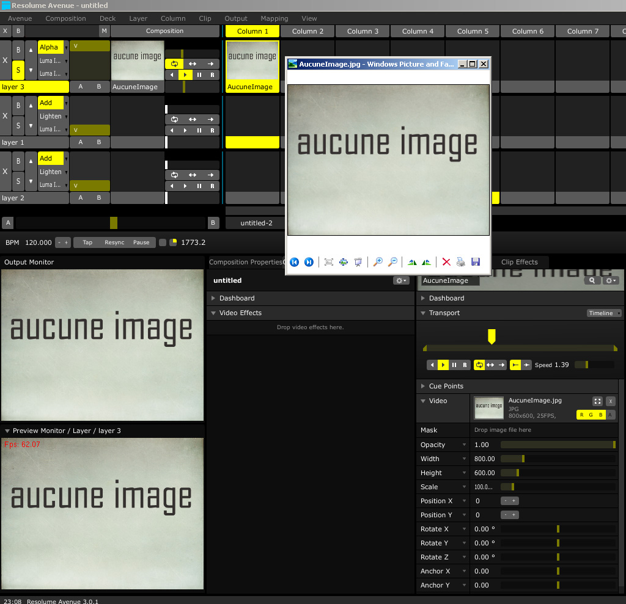Click BPM Tap button
Screen dimensions: 626x604
(87, 242)
